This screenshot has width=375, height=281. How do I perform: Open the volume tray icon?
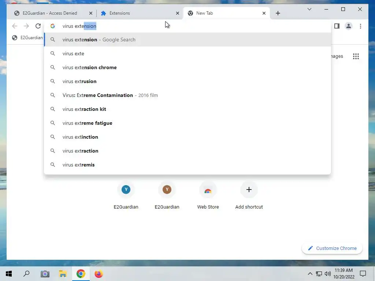point(328,274)
